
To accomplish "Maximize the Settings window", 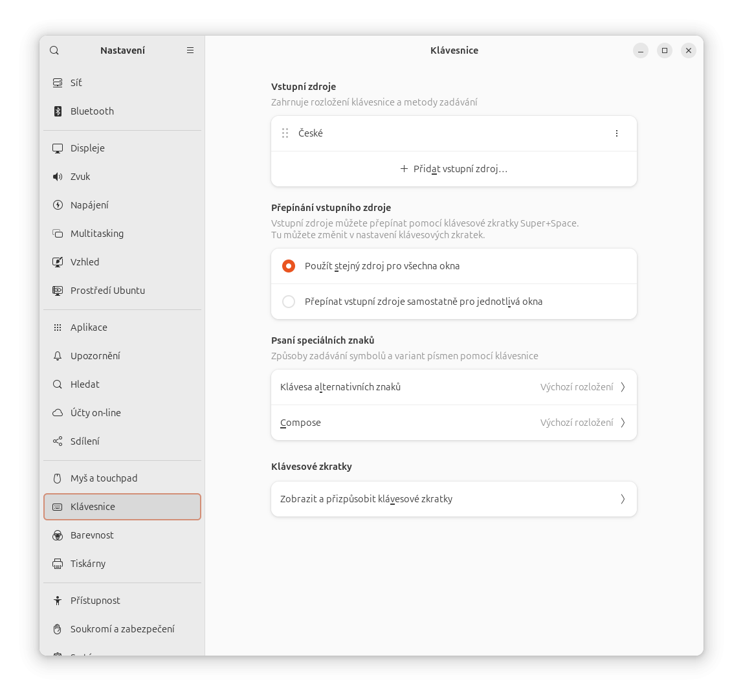I will 664,50.
